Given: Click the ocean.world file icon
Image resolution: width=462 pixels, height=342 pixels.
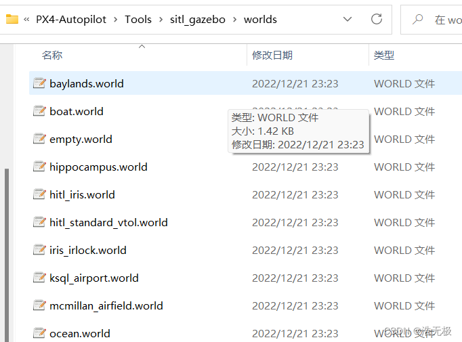Looking at the screenshot, I should (39, 333).
